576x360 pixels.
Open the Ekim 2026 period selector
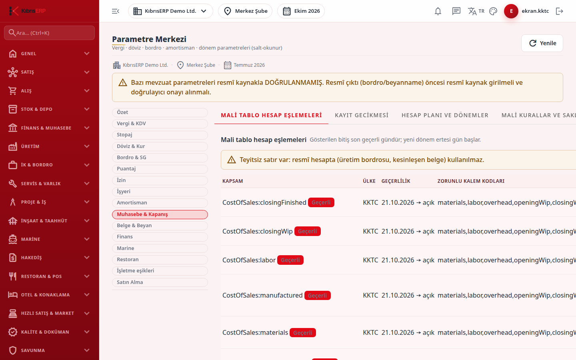pyautogui.click(x=301, y=11)
